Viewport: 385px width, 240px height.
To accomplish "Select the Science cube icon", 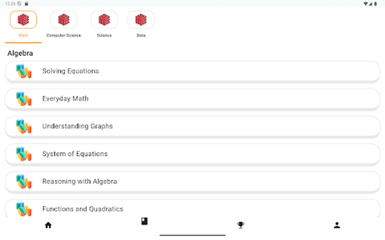I will (x=104, y=20).
